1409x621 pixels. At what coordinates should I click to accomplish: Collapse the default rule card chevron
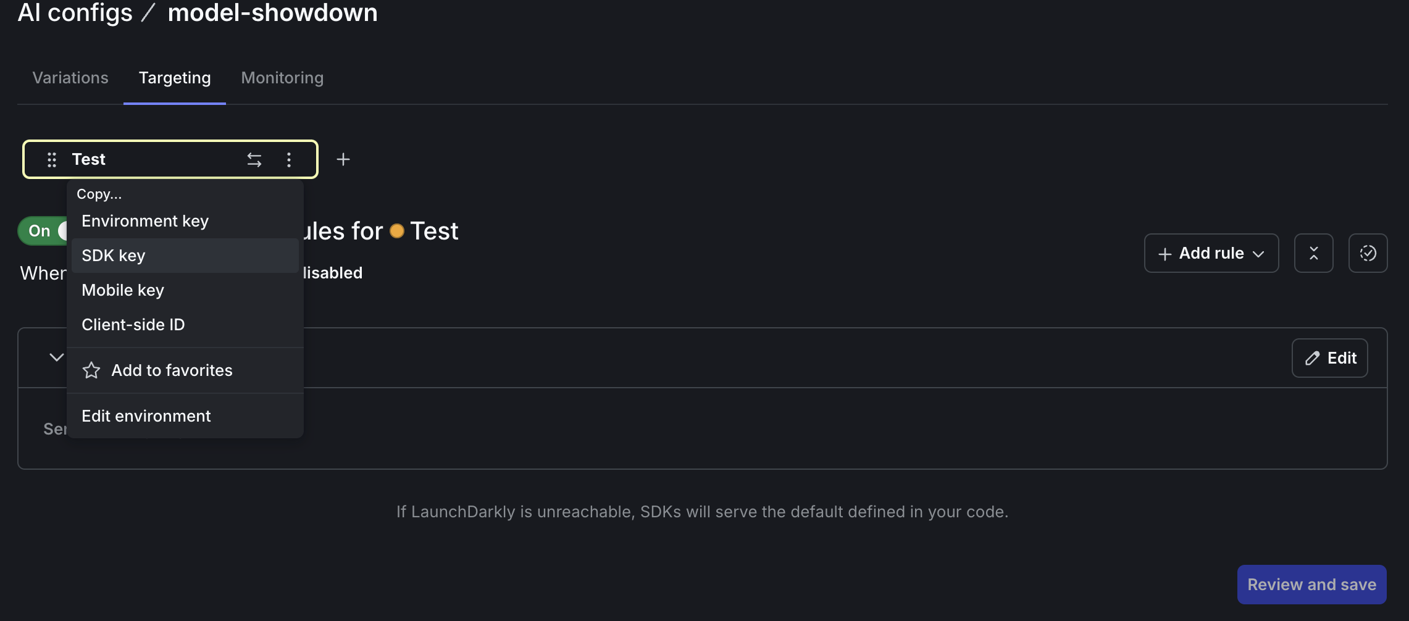point(56,357)
